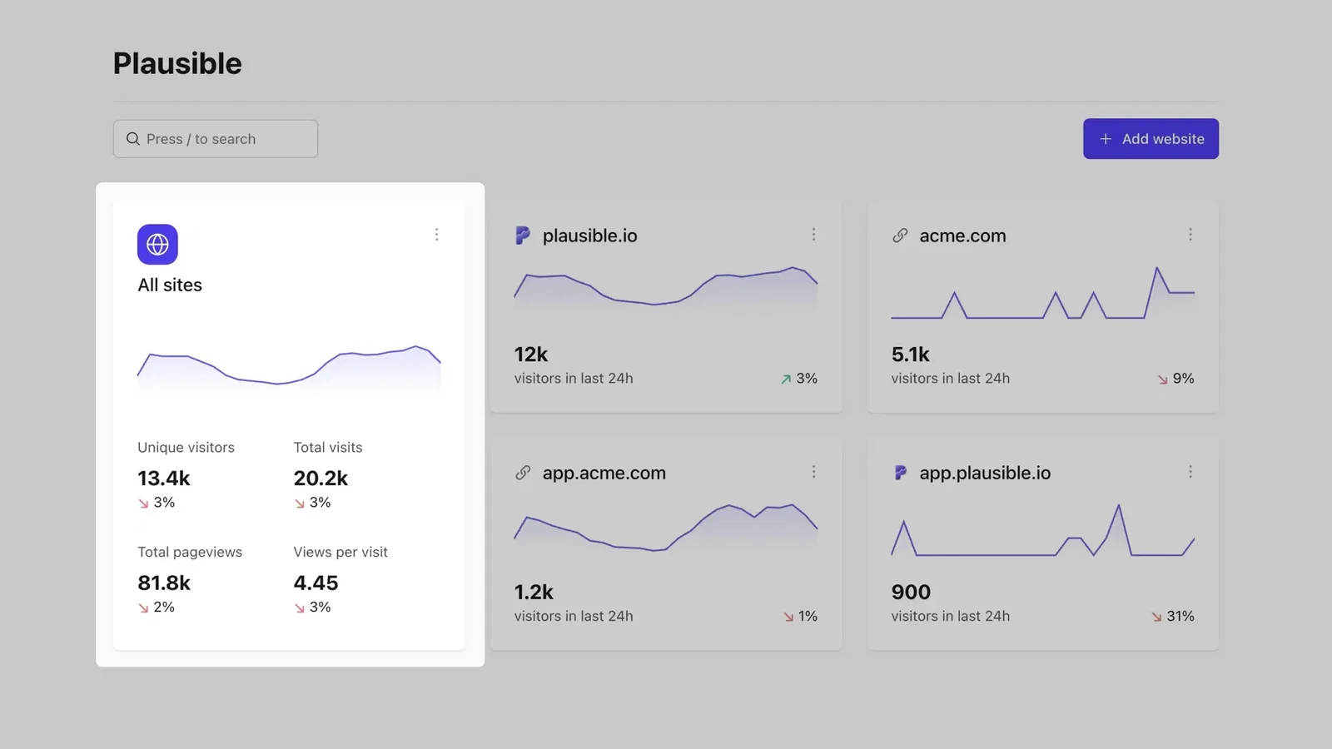The width and height of the screenshot is (1332, 749).
Task: Click the magnifying glass search icon
Action: (133, 138)
